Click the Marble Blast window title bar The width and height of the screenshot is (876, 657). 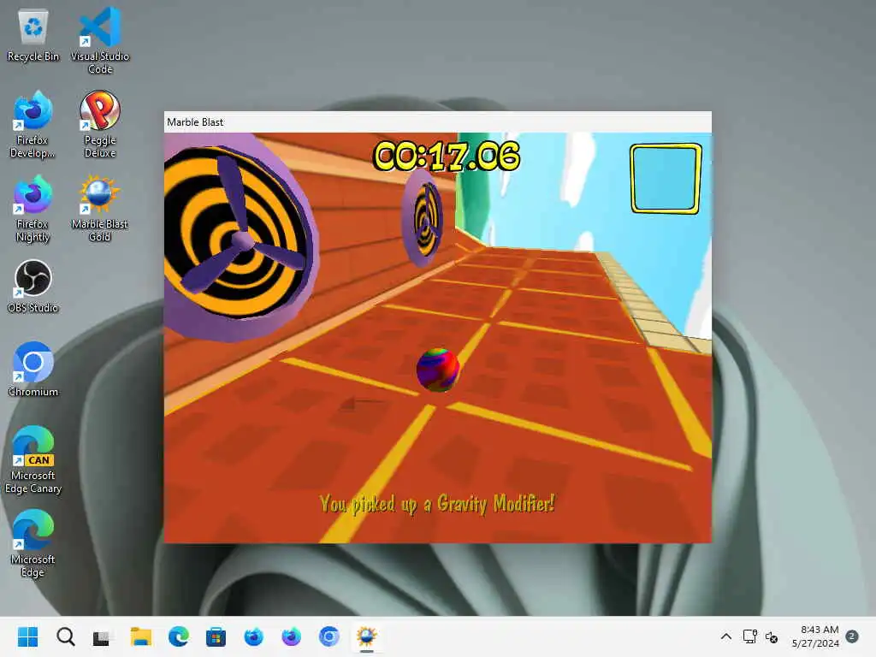(437, 121)
